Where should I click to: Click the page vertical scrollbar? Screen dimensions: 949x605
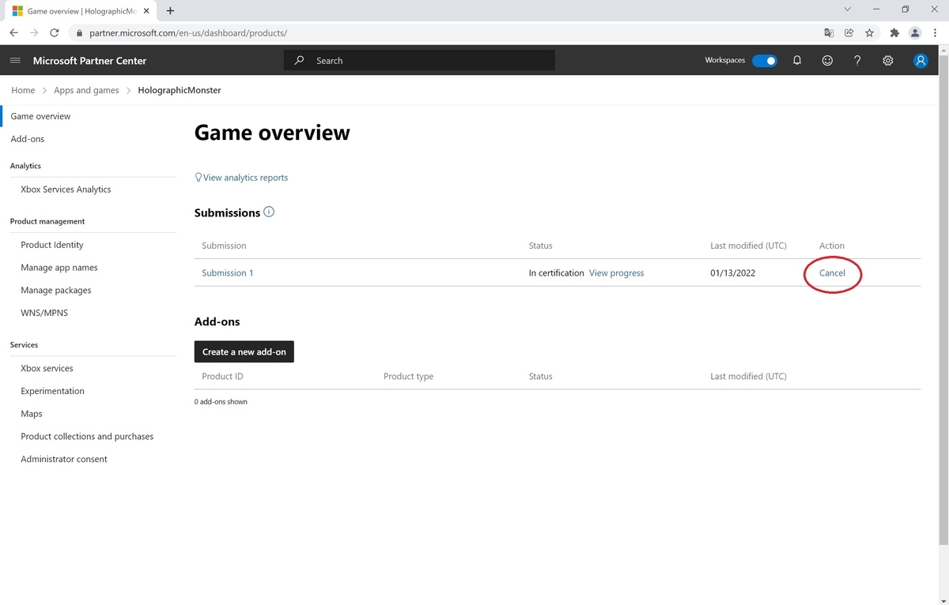(943, 300)
